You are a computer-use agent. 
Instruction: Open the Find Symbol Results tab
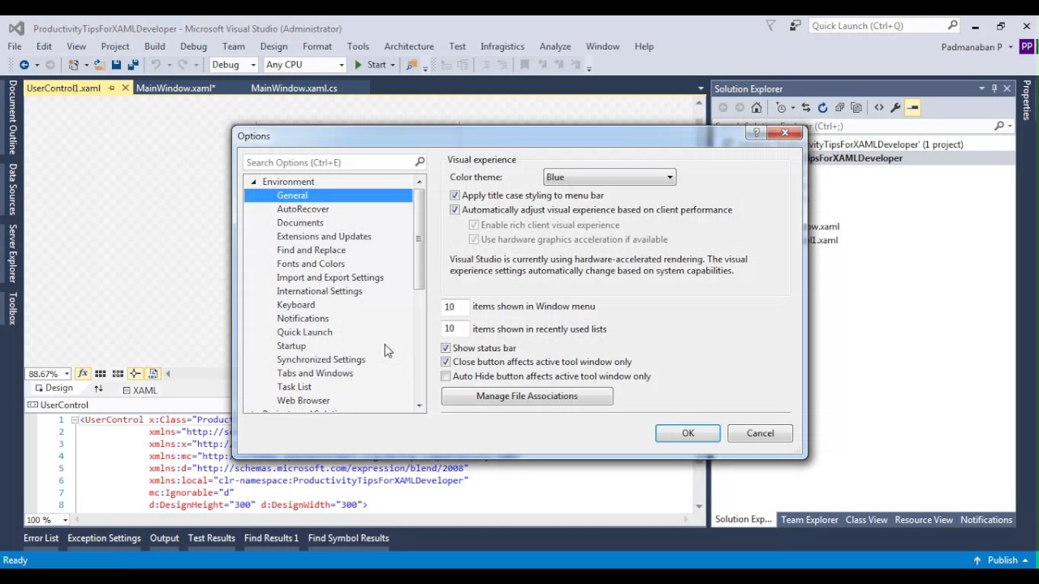coord(348,538)
